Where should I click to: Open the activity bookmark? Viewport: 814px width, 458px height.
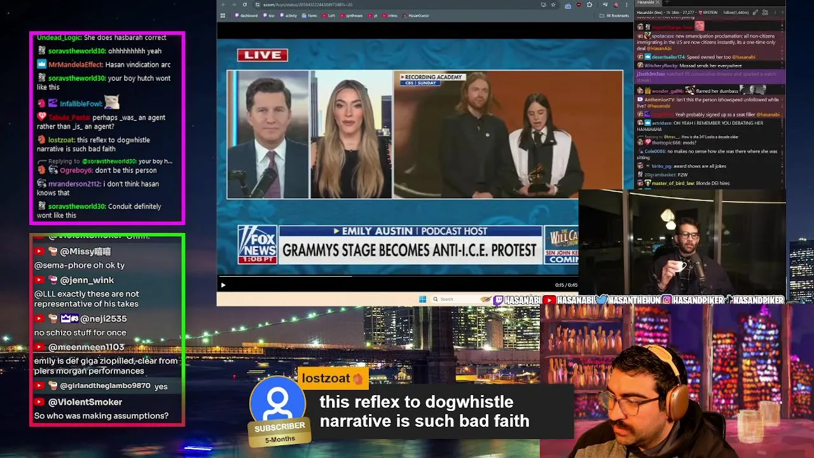point(288,15)
